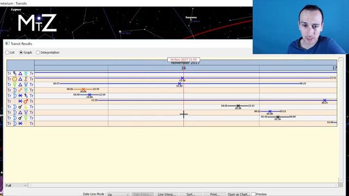Click sextile symbol in Moon–Saturn row

pos(20,96)
